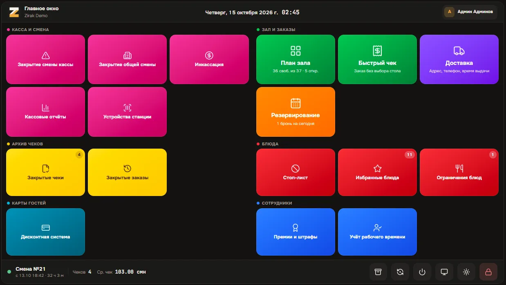Click the power icon in bottom bar

pos(422,272)
